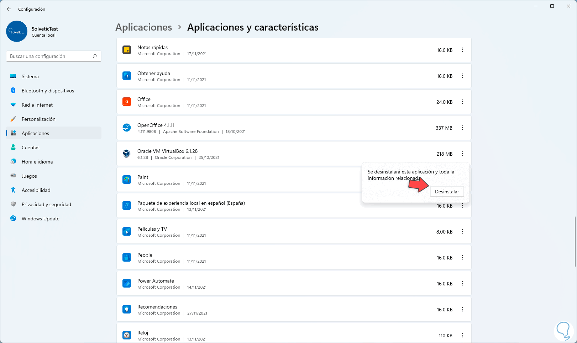
Task: Open the three-dot menu for Reloj
Action: click(x=463, y=335)
